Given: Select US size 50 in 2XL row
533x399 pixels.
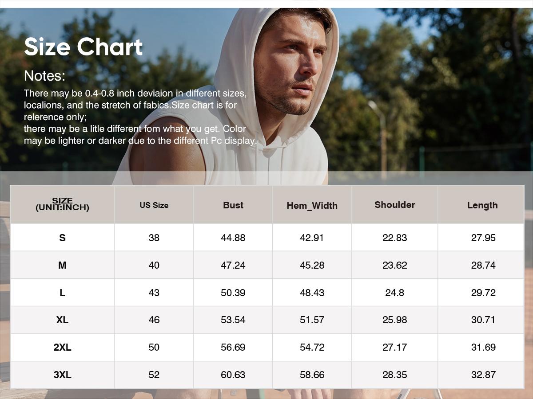Looking at the screenshot, I should coord(154,347).
